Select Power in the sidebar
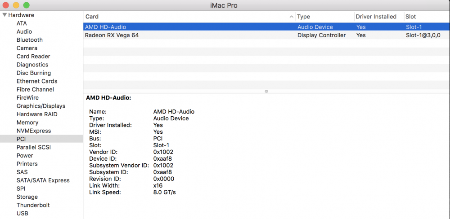Screen dimensions: 450x219 25,155
